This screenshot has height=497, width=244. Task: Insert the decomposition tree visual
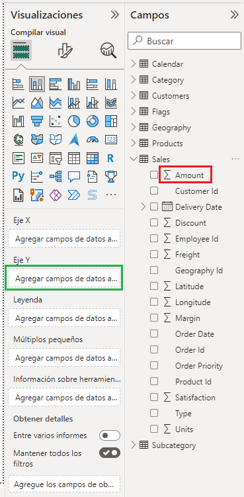(x=56, y=176)
